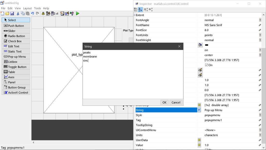Undo the last action
The width and height of the screenshot is (266, 150).
coord(32,13)
